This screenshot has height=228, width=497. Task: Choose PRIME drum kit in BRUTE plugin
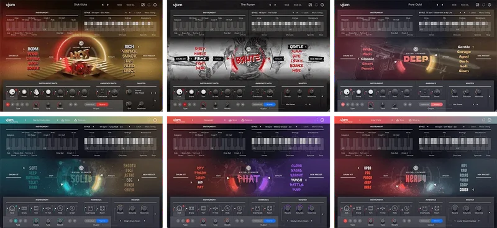click(200, 58)
